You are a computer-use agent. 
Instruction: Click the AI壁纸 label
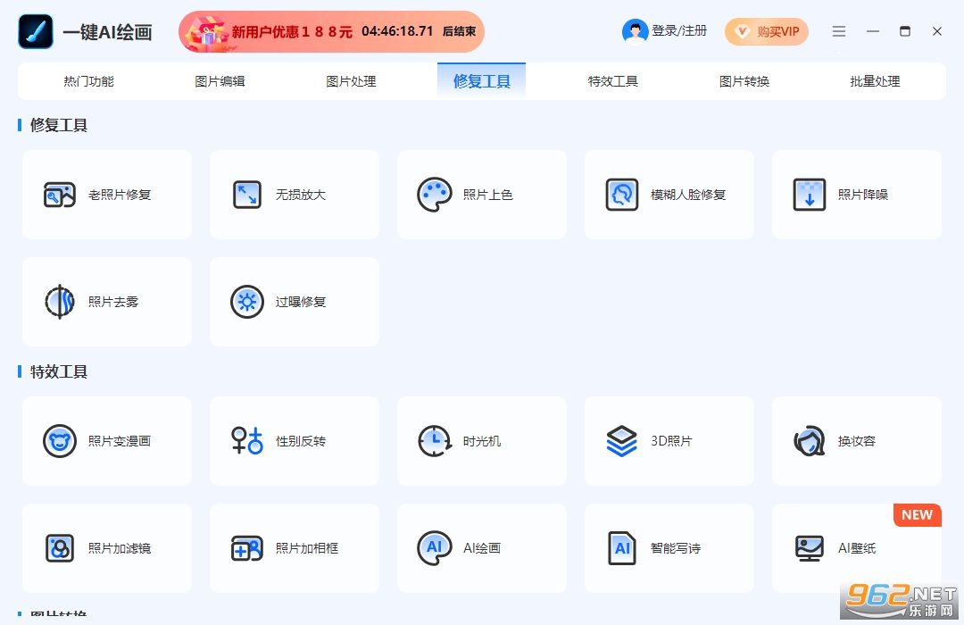point(857,548)
